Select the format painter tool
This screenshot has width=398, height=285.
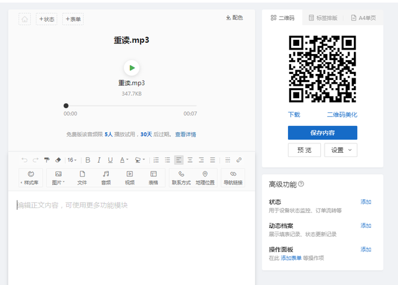(x=47, y=160)
